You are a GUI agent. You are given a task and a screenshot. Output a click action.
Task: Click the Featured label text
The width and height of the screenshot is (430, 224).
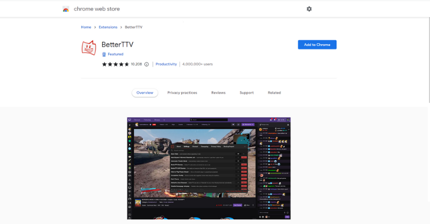click(116, 54)
